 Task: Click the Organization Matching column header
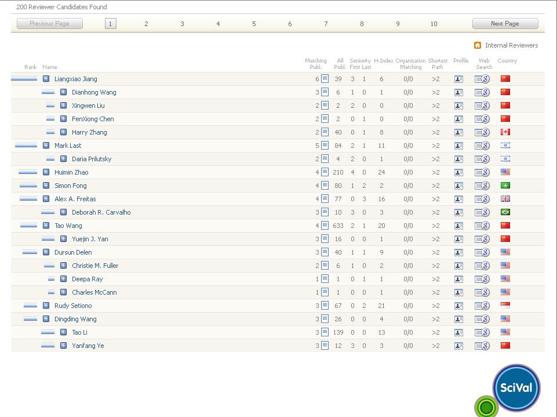pos(410,64)
